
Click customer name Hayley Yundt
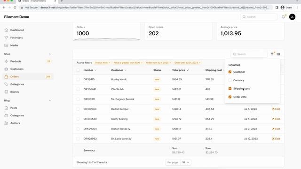119,79
